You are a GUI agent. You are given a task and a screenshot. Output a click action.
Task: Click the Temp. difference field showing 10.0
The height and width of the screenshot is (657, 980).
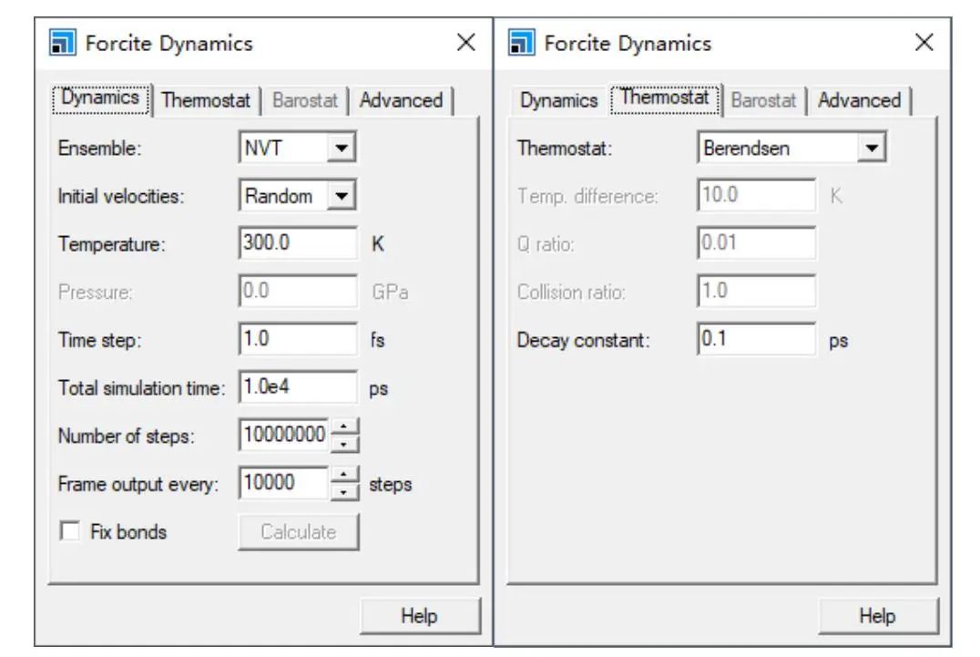pyautogui.click(x=756, y=195)
